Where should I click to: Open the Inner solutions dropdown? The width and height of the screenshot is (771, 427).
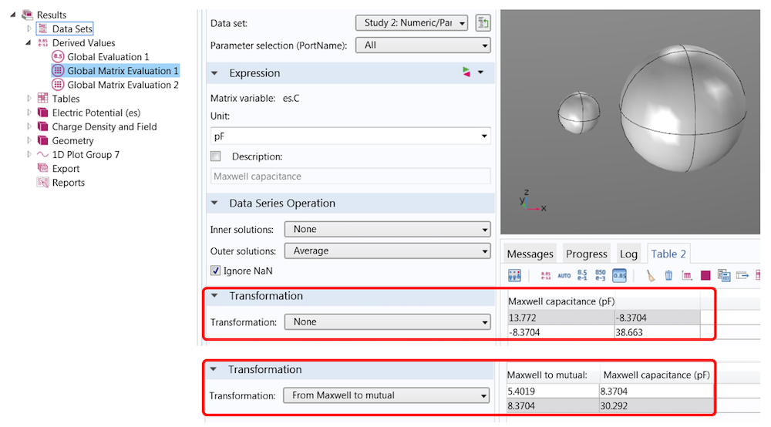(x=388, y=230)
